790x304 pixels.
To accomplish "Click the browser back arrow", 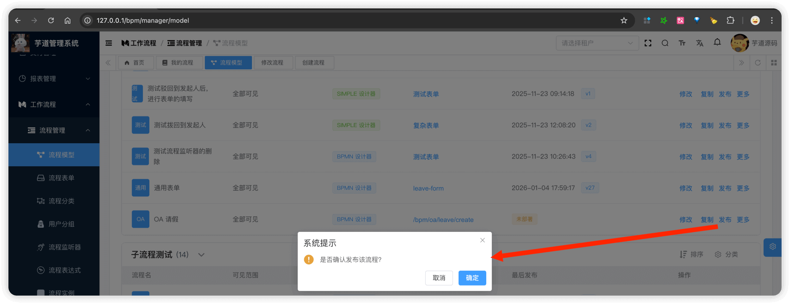I will point(18,20).
